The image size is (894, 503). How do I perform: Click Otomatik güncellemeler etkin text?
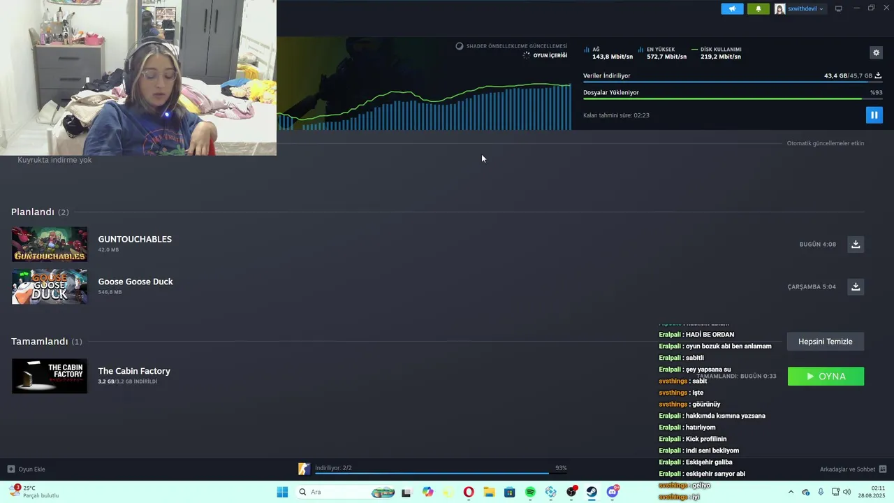tap(826, 143)
